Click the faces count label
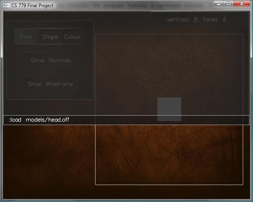This screenshot has width=253, height=202. point(215,19)
